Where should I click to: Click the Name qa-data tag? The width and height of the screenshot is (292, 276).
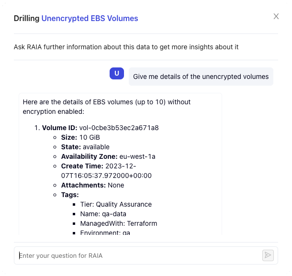[x=103, y=214]
